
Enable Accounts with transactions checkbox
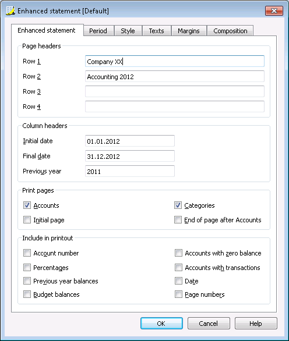click(178, 268)
